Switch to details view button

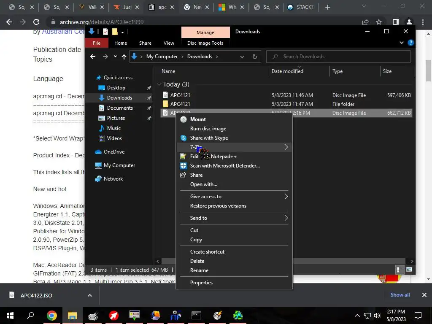pyautogui.click(x=398, y=270)
